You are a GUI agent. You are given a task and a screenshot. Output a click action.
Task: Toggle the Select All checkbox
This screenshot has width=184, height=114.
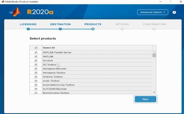tap(36, 48)
